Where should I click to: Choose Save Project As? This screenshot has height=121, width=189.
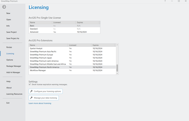point(13,38)
